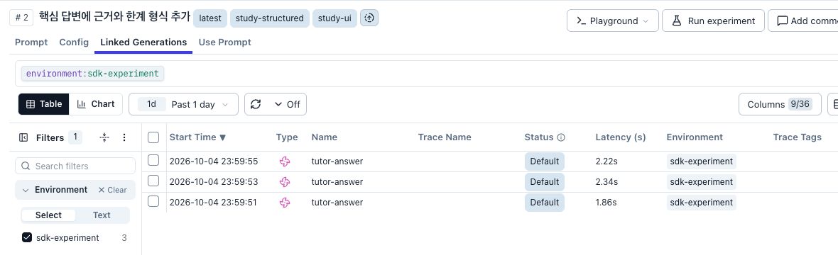Click the refresh cycle icon
The width and height of the screenshot is (838, 255).
[256, 104]
